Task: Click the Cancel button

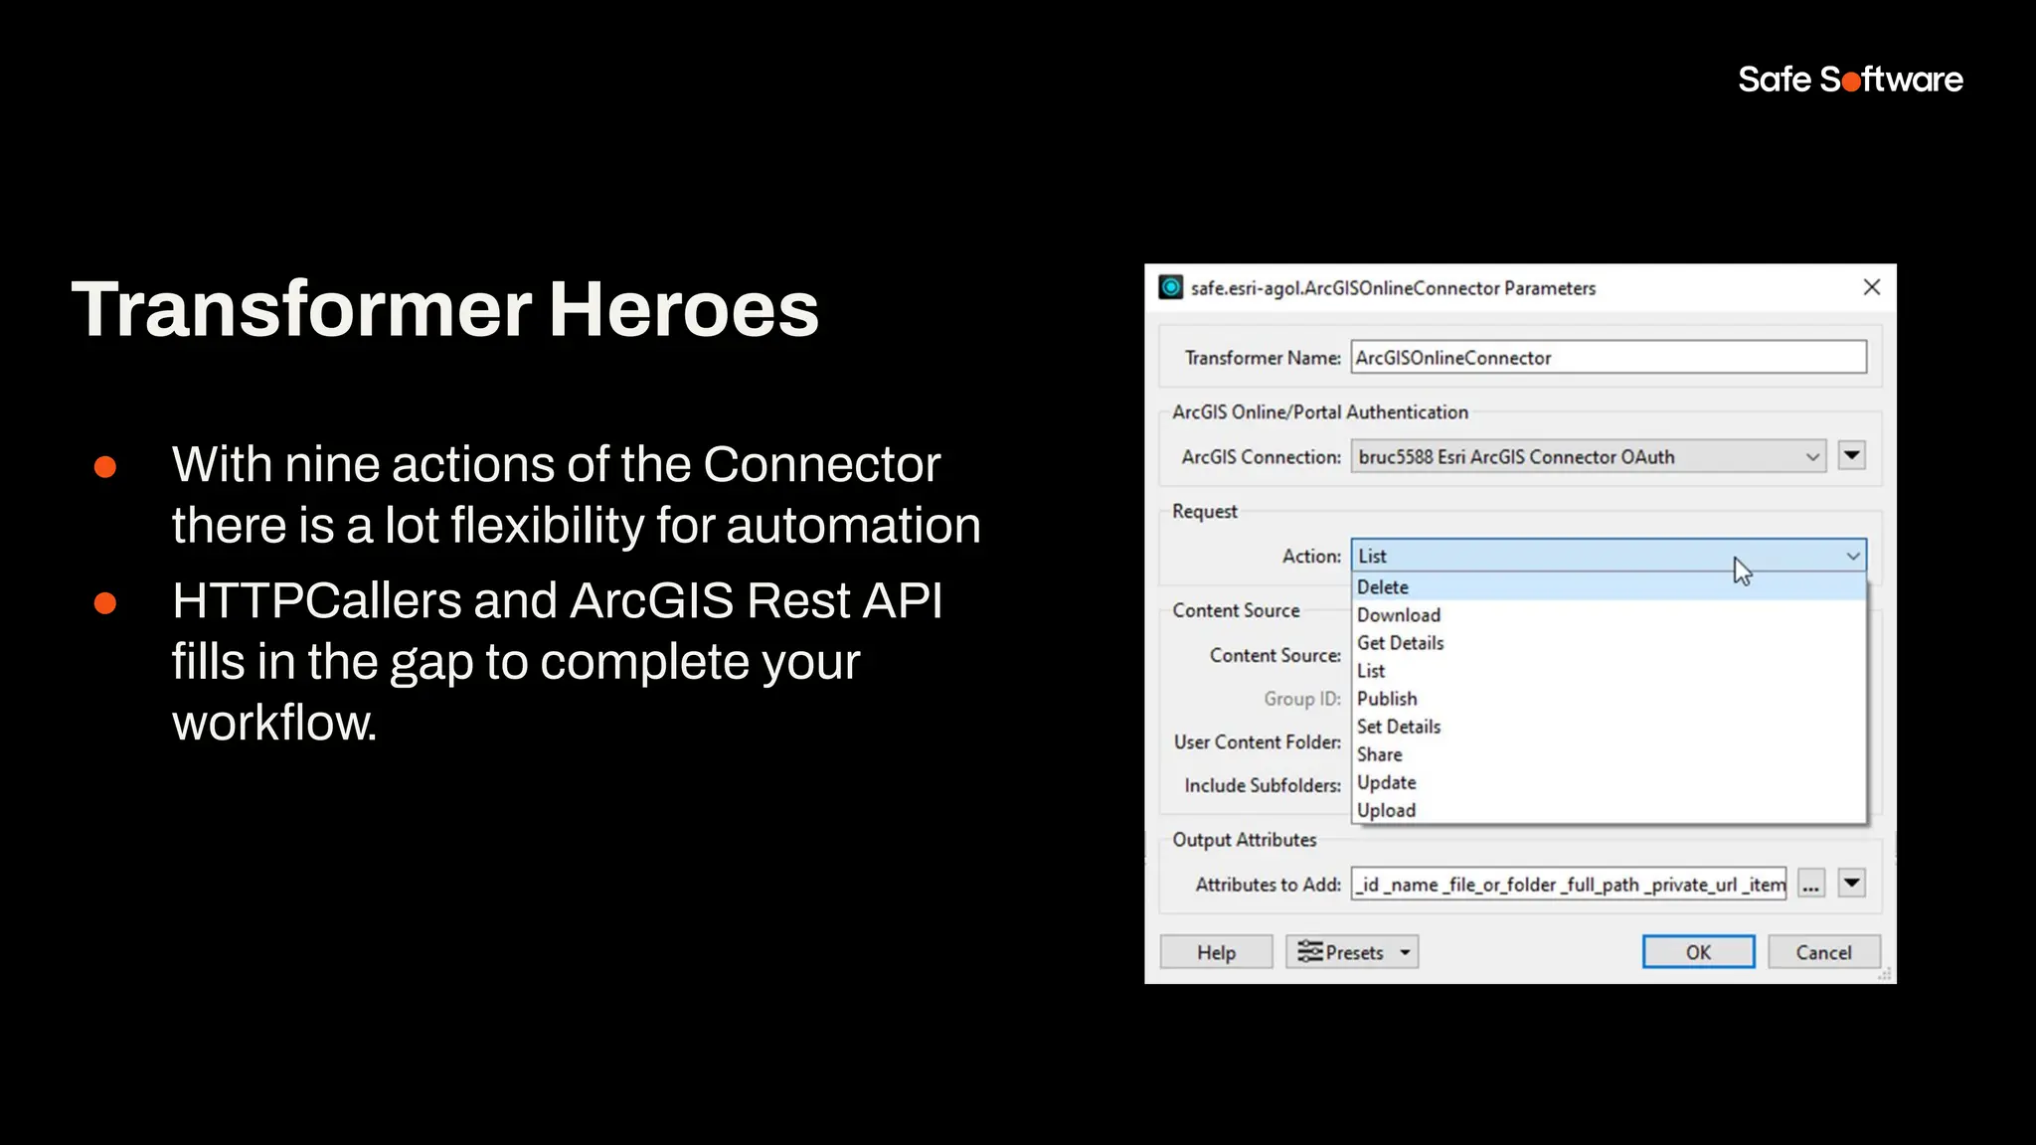Action: 1823,952
